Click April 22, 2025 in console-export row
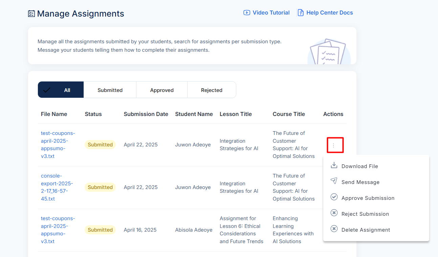The image size is (438, 257). pos(140,187)
